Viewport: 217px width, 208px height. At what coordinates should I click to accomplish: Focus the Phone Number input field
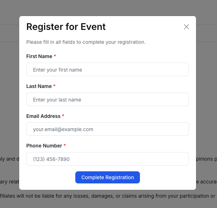point(107,159)
